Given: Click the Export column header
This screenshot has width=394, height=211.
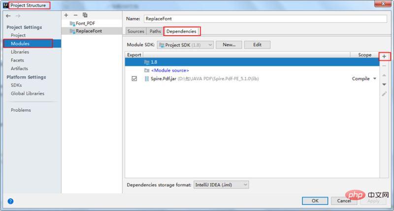Looking at the screenshot, I should point(134,55).
